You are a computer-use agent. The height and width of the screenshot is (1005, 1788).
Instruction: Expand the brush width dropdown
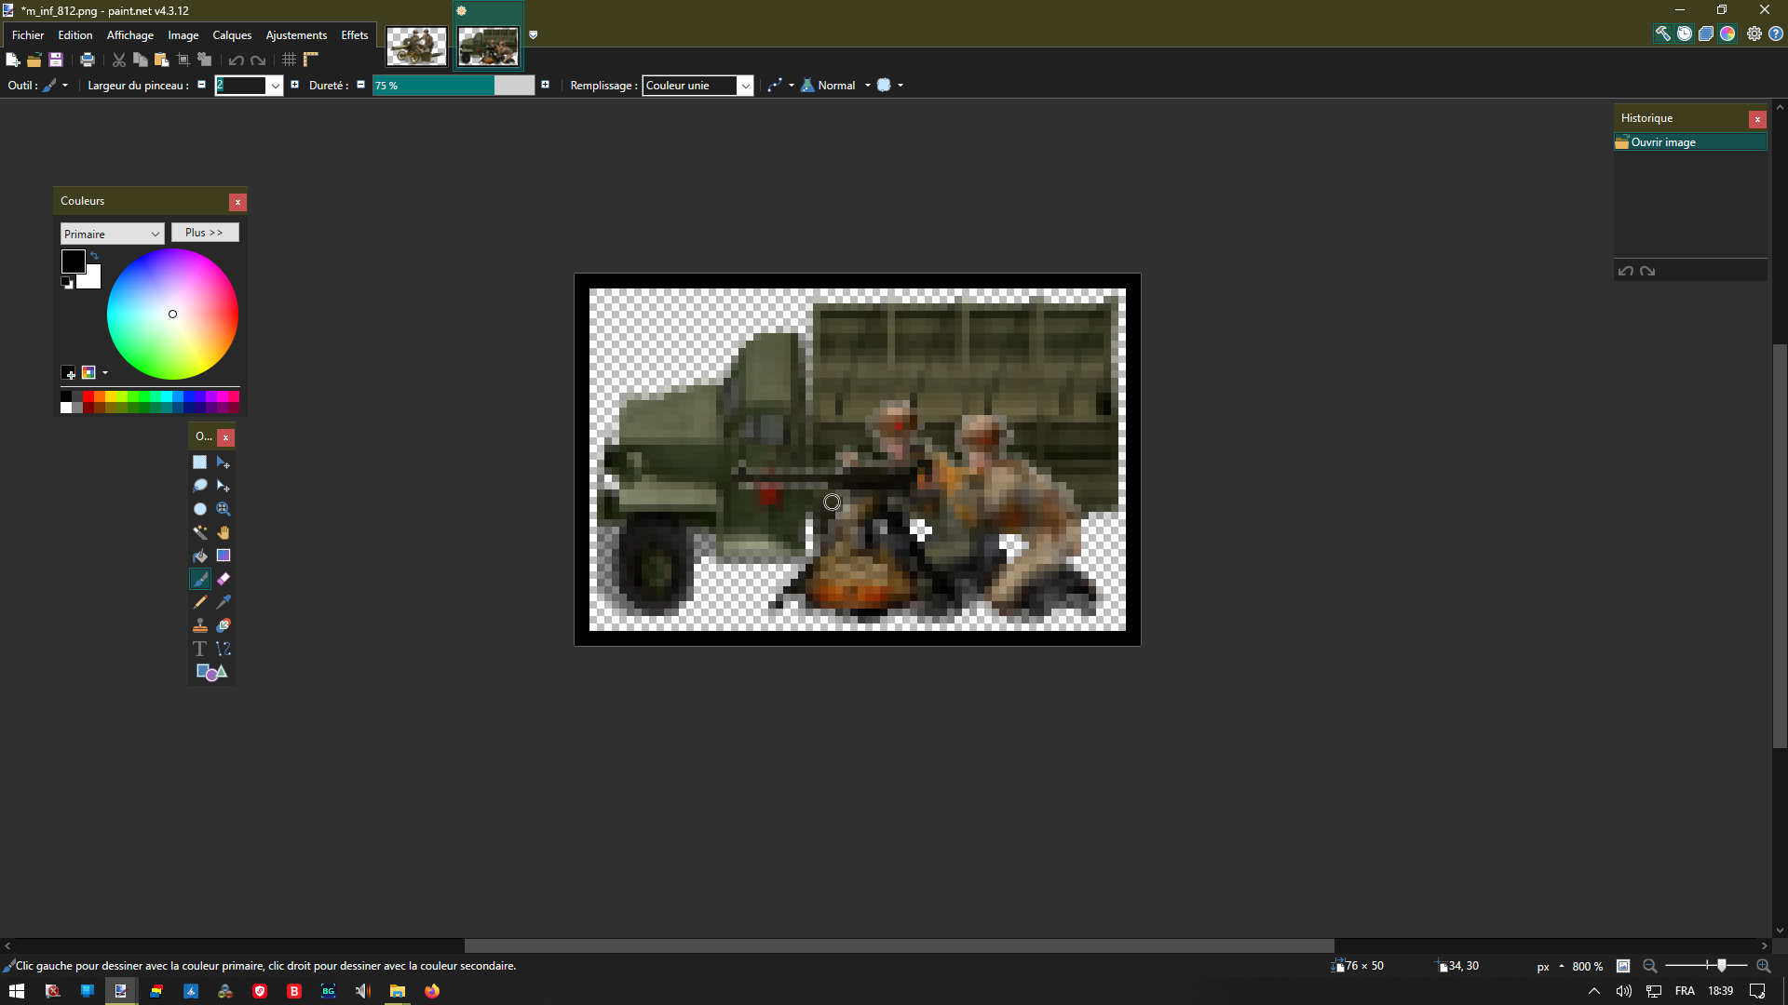[276, 86]
